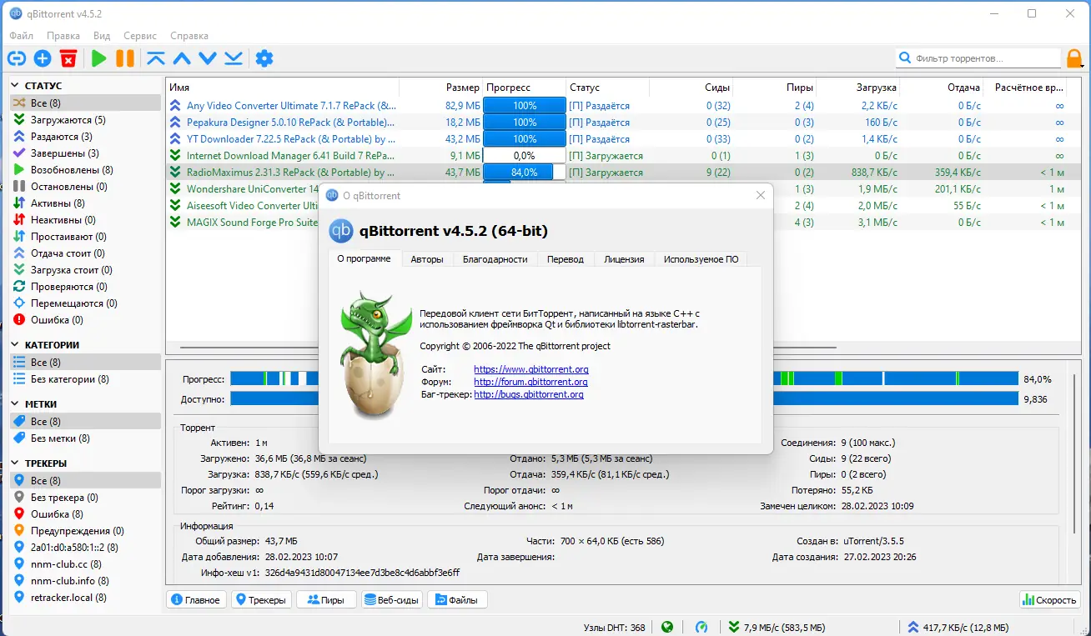Sort the list by the Сиды column header
The image size is (1091, 636).
(x=691, y=88)
